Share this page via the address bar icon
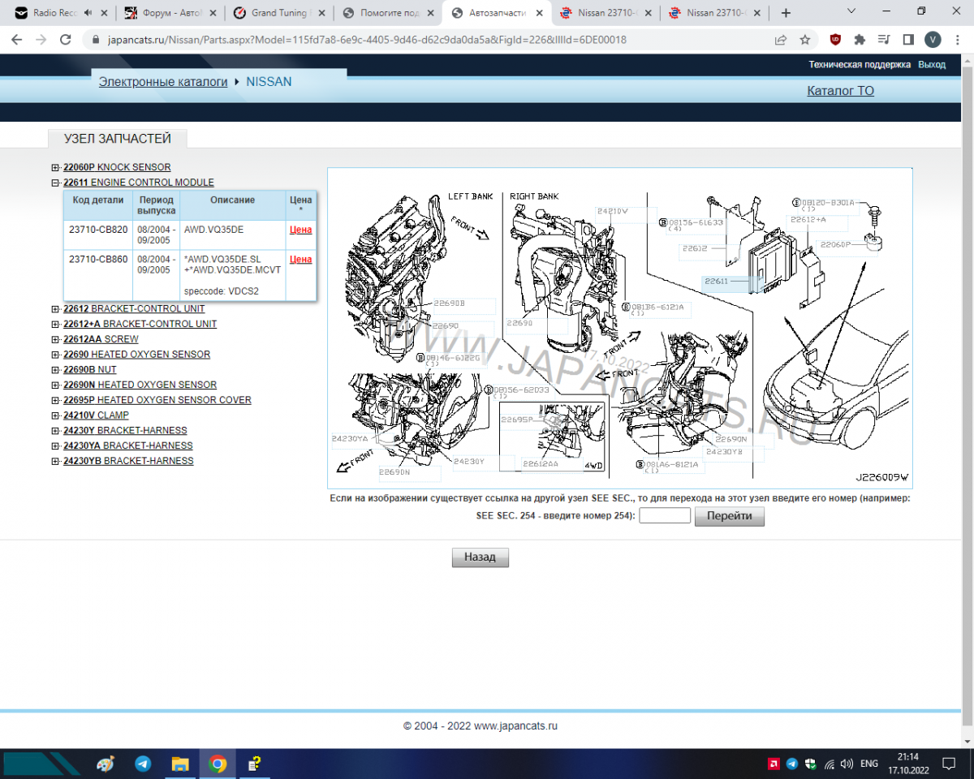This screenshot has height=779, width=974. point(781,39)
